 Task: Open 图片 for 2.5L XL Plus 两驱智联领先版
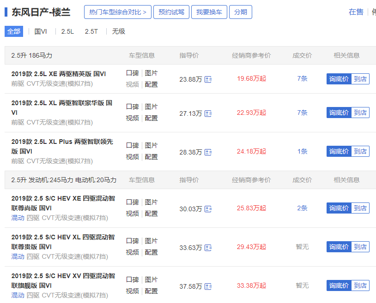tap(152, 146)
